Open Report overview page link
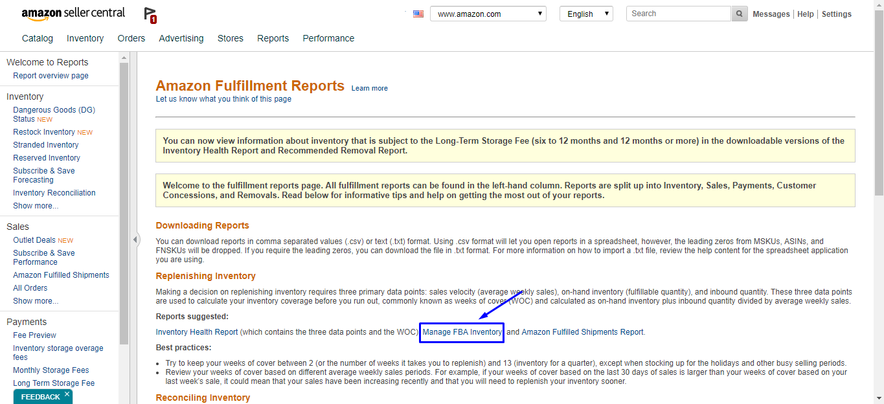 pyautogui.click(x=51, y=76)
